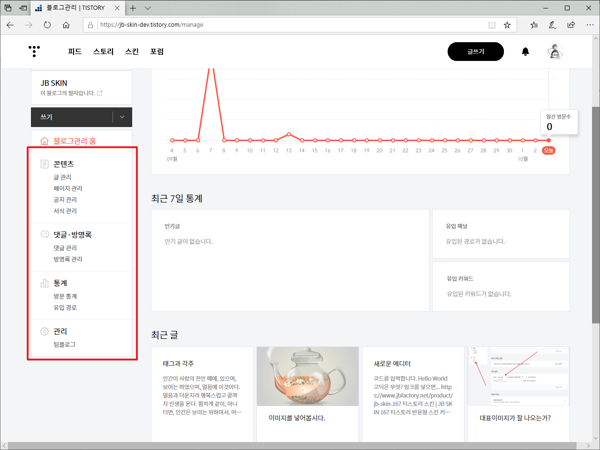Click the 유입 채널 heading
The height and width of the screenshot is (450, 600).
point(457,226)
